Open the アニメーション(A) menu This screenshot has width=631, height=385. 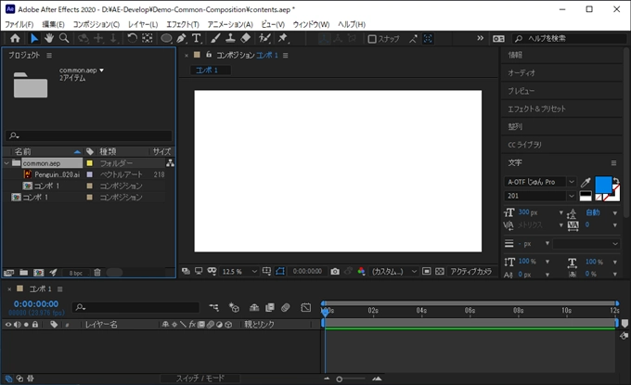click(230, 24)
